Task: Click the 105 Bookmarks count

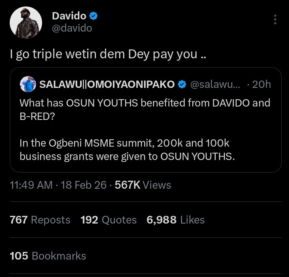Action: coord(48,256)
